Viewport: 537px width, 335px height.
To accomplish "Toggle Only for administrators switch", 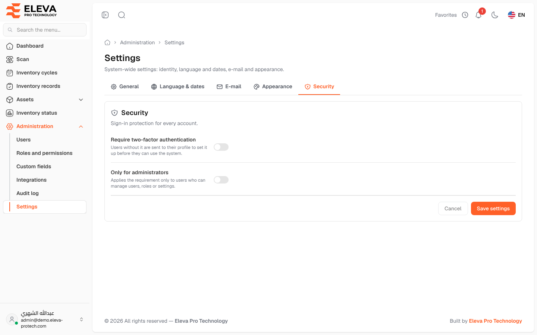I will click(x=221, y=180).
